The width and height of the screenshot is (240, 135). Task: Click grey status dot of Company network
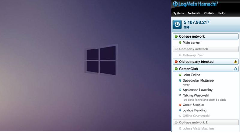tap(176, 49)
